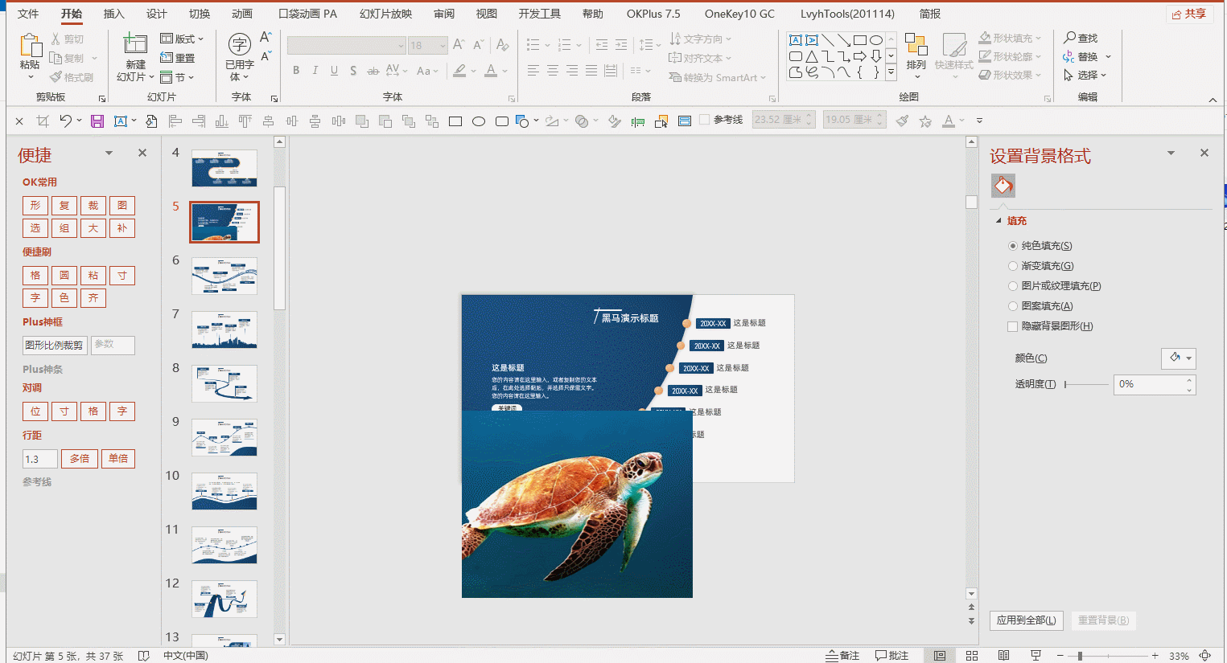The height and width of the screenshot is (663, 1227).
Task: Click the 备注 notes button in status bar
Action: point(843,656)
